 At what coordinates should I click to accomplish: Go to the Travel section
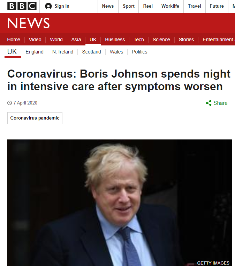pyautogui.click(x=195, y=6)
